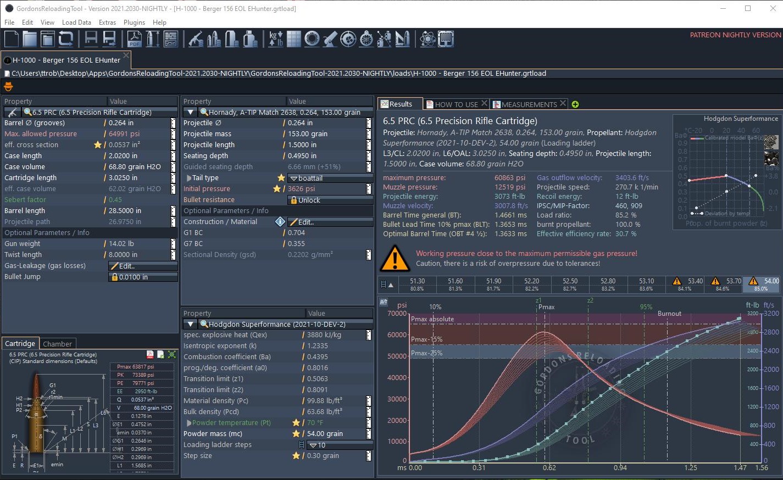Click cartridge drawing document-check icon
Image resolution: width=783 pixels, height=480 pixels.
pos(161,355)
